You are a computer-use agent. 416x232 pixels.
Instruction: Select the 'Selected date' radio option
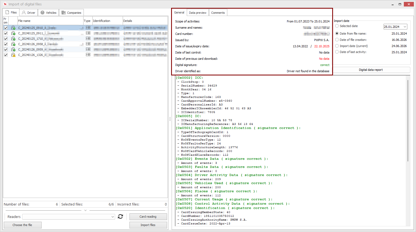click(x=337, y=26)
